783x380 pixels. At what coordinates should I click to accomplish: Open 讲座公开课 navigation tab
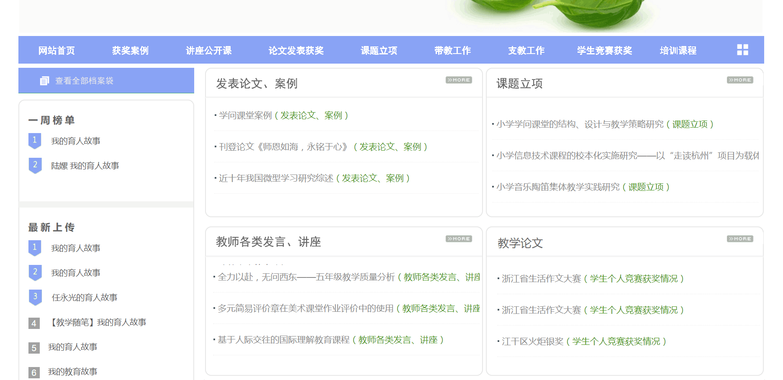coord(208,51)
